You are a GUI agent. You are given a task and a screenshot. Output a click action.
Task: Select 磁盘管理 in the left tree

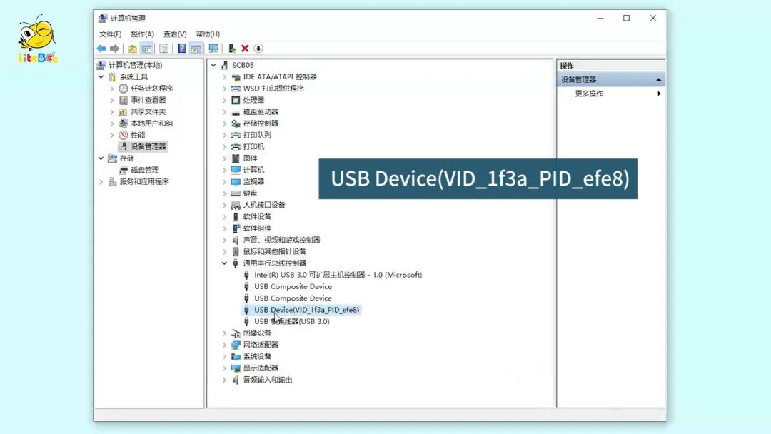[x=144, y=170]
